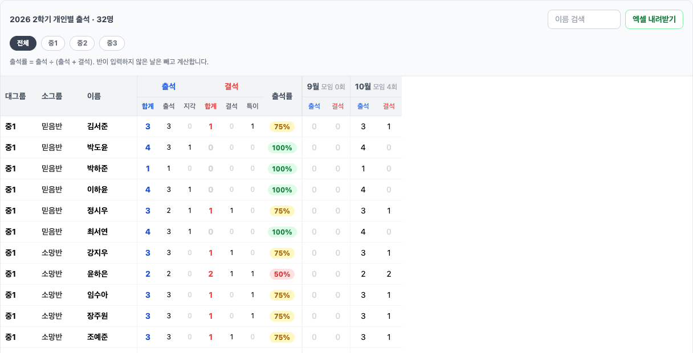Select student name 윤하은
Viewport: 693px width, 353px height.
coord(97,274)
